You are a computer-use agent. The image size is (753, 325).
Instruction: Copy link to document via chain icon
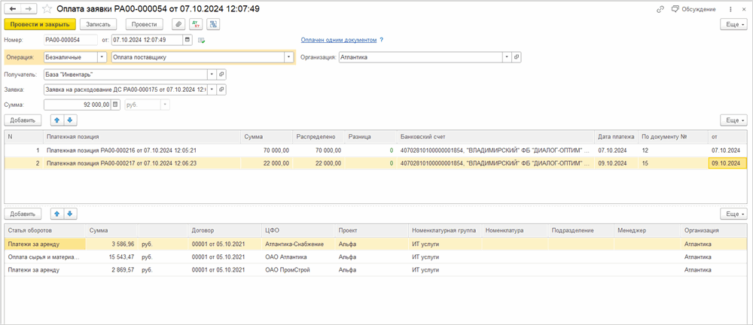click(660, 8)
